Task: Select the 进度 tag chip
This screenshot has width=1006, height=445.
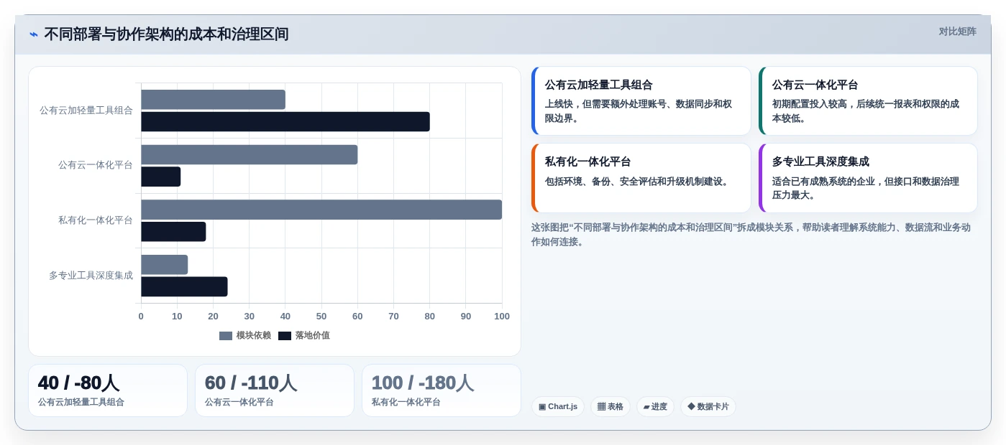Action: click(655, 407)
